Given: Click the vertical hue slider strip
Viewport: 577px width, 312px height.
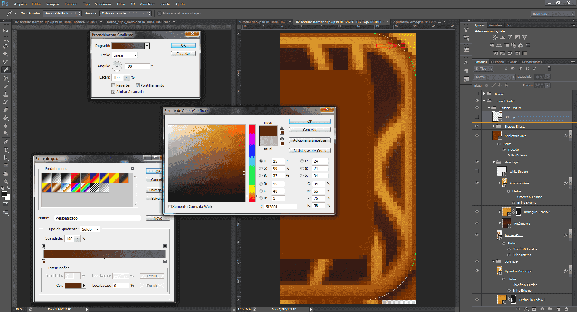Looking at the screenshot, I should click(x=252, y=163).
